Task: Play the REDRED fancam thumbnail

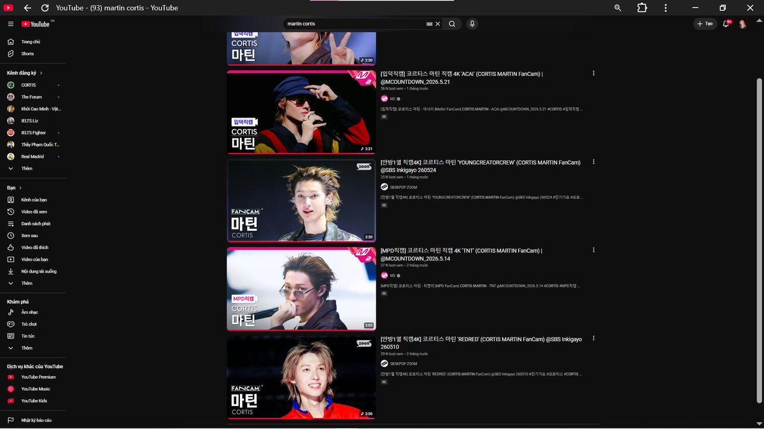Action: click(x=301, y=378)
